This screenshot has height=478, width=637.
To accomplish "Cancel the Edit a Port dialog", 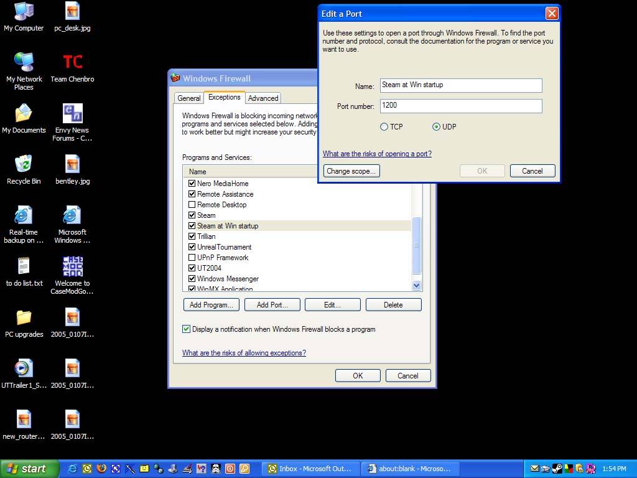I will pyautogui.click(x=532, y=171).
